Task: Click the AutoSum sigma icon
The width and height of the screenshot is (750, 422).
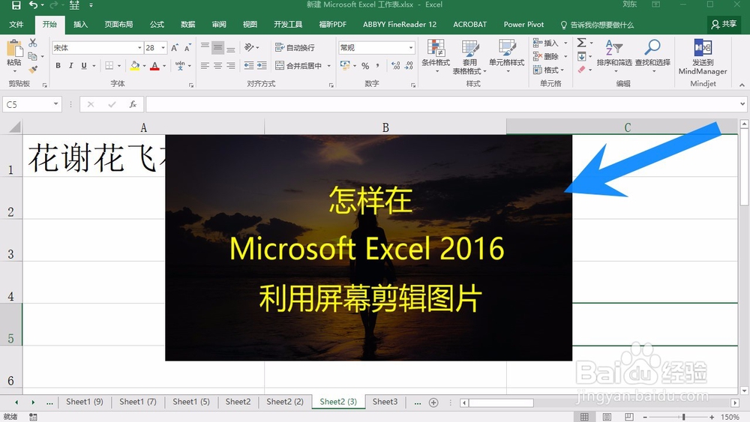Action: [x=582, y=43]
